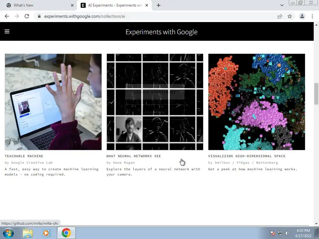Click the 'by Gene Kogan' text
This screenshot has width=319, height=239.
[121, 162]
